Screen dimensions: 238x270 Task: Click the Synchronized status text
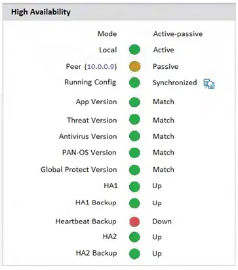click(174, 83)
